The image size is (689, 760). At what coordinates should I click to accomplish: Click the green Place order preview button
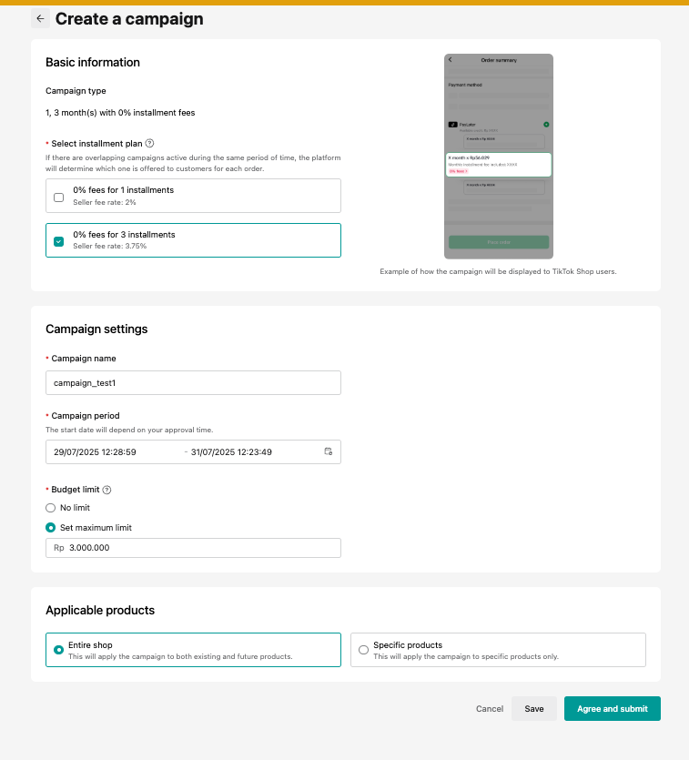tap(499, 242)
